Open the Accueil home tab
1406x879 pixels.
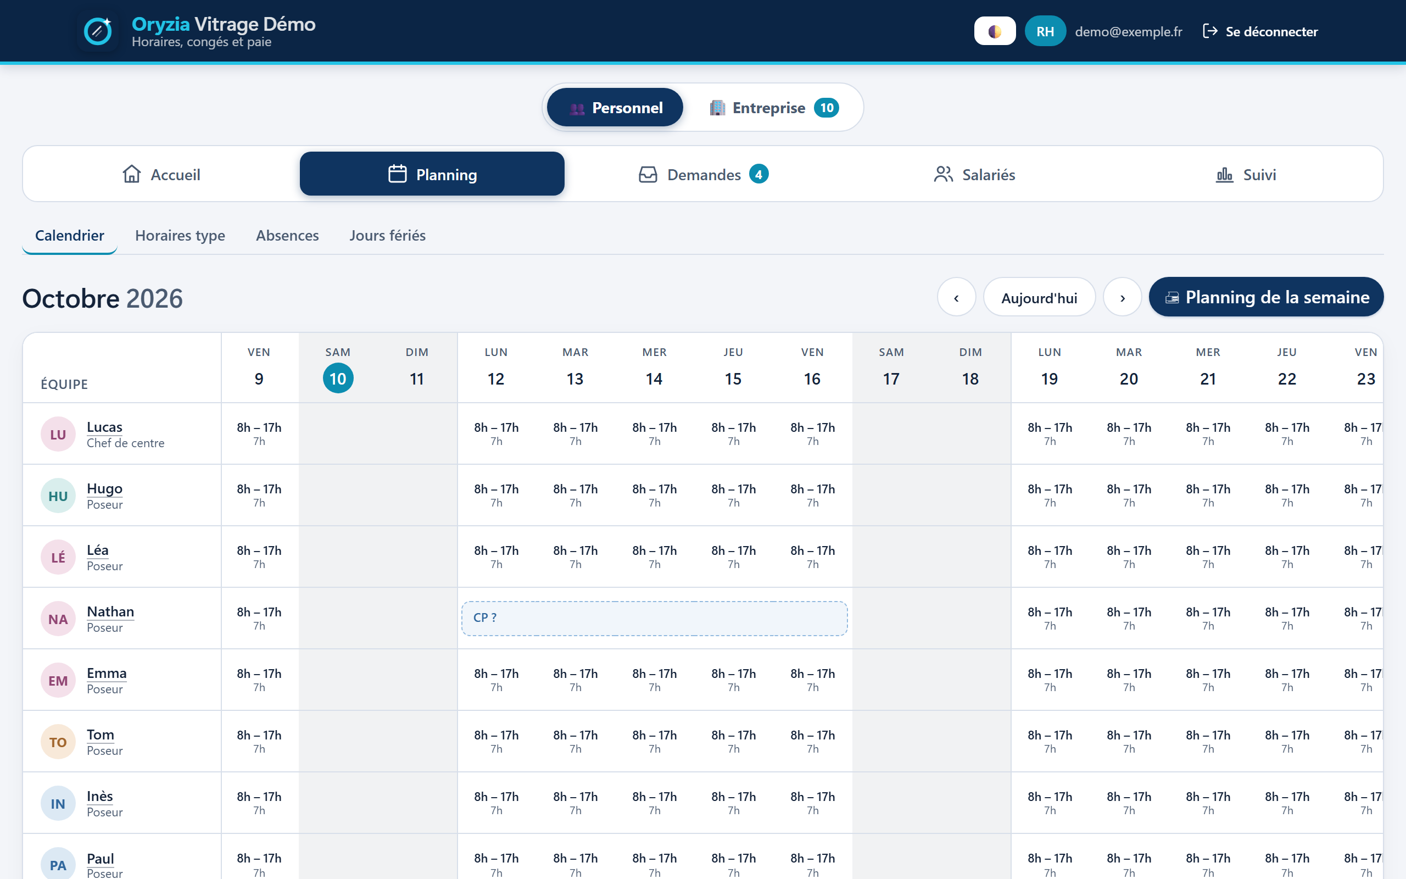tap(161, 174)
